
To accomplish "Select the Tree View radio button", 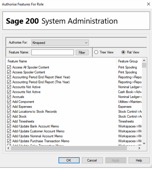I will click(96, 52).
